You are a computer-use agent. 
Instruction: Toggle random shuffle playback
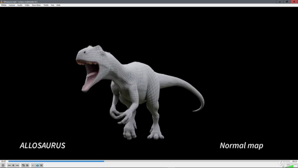(x=41, y=165)
